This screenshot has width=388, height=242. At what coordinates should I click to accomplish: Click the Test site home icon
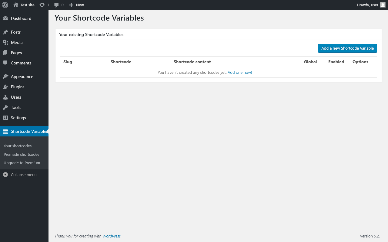point(16,5)
